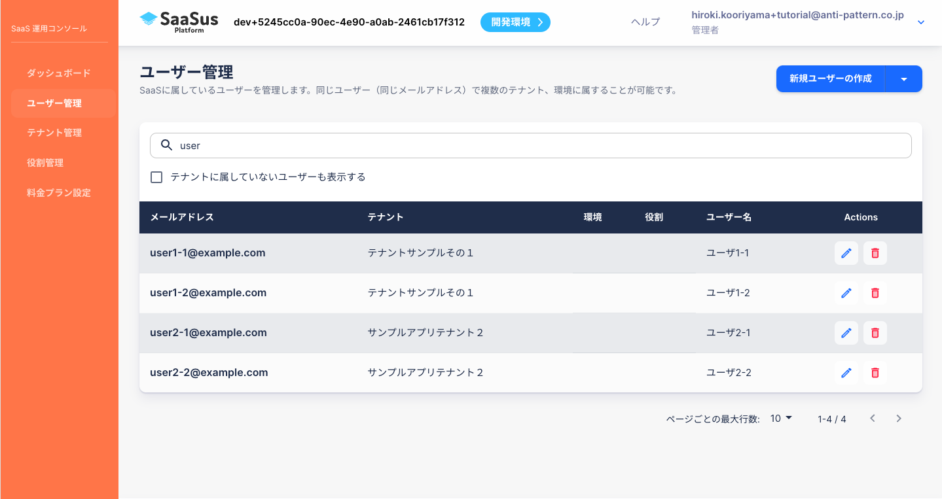Switch environment via 開発環境 badge
This screenshot has width=942, height=499.
point(515,22)
